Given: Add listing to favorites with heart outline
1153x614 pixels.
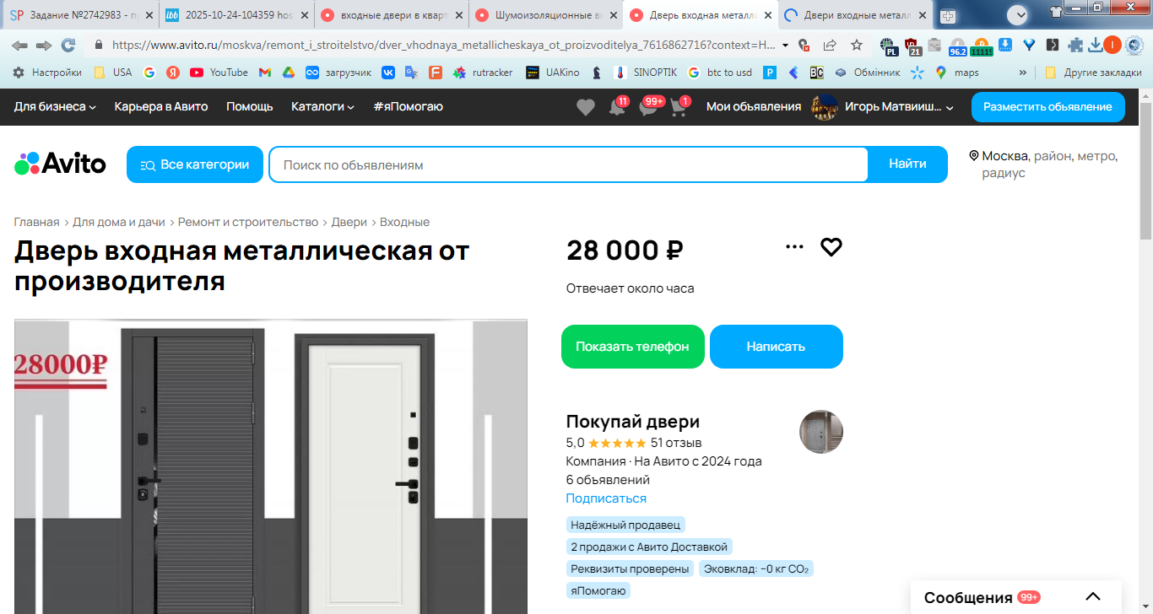Looking at the screenshot, I should 831,247.
